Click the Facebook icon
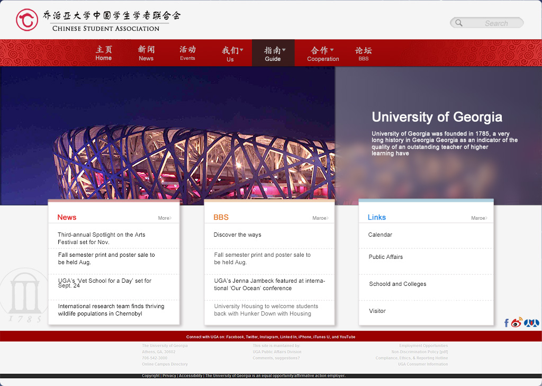This screenshot has height=386, width=542. click(x=507, y=323)
